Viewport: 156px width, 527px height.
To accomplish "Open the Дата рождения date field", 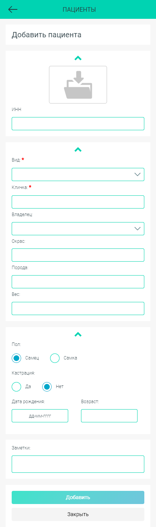I will (x=40, y=416).
